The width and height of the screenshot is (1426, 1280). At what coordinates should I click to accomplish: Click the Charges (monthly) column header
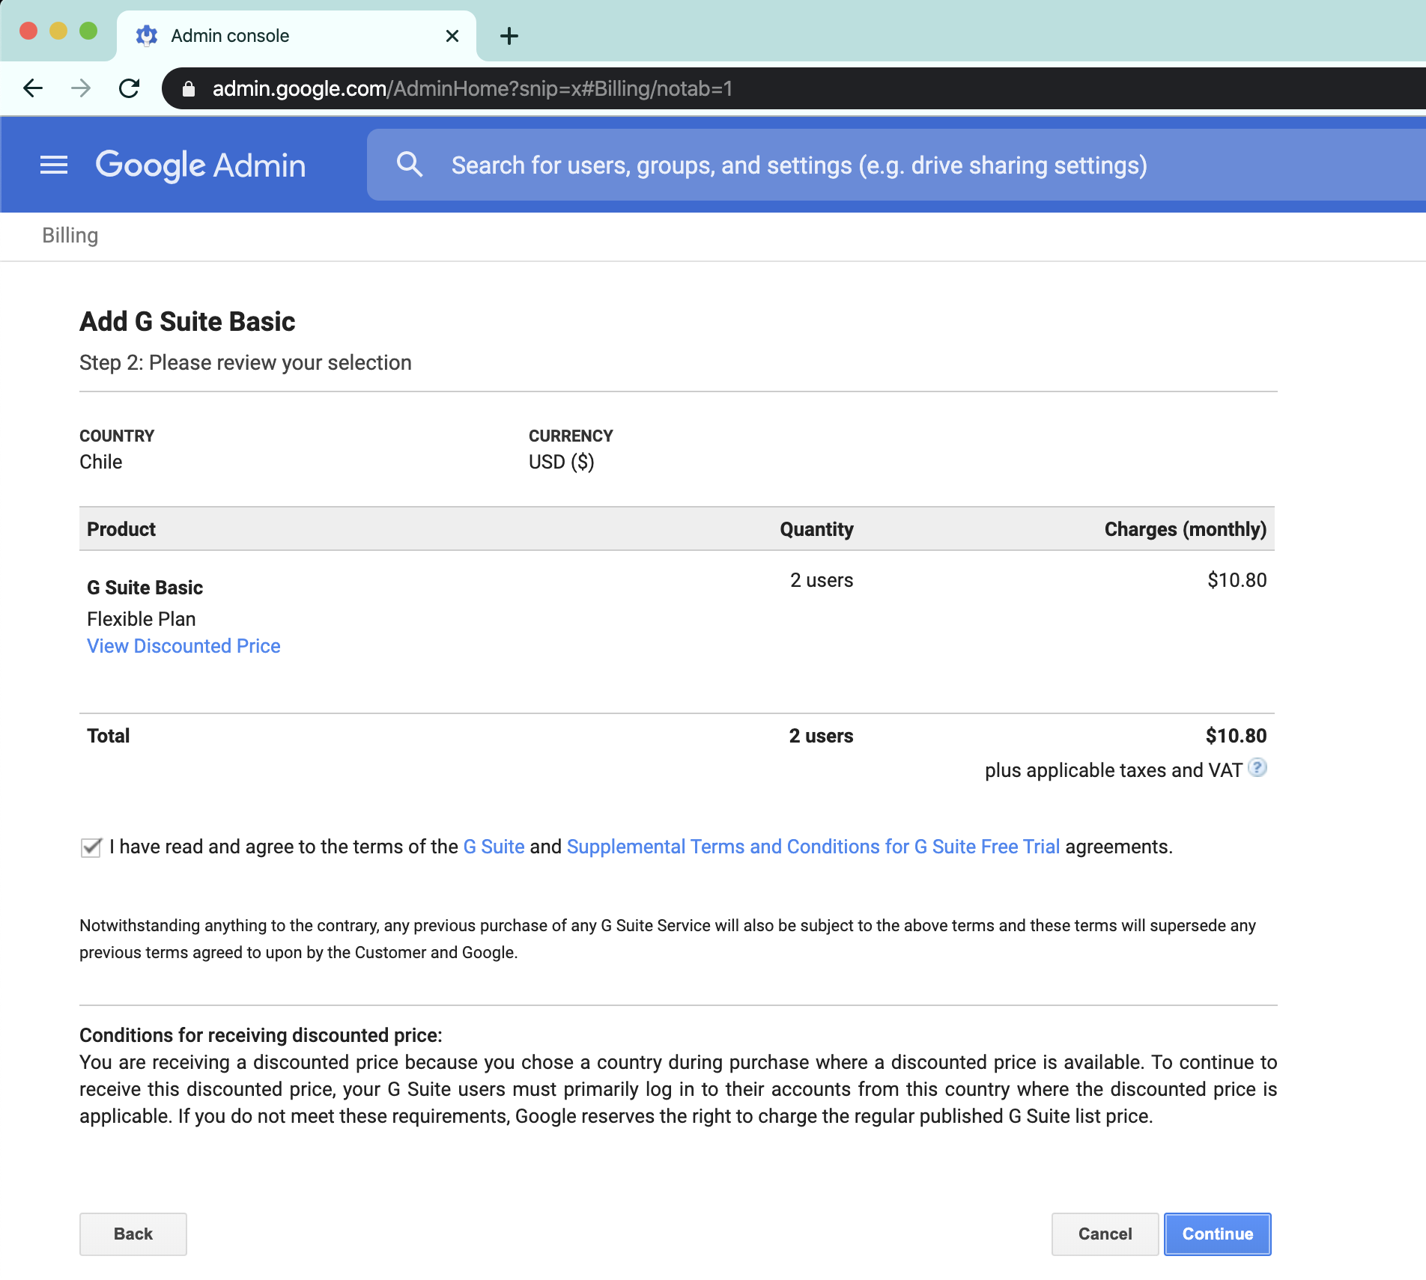click(x=1185, y=529)
